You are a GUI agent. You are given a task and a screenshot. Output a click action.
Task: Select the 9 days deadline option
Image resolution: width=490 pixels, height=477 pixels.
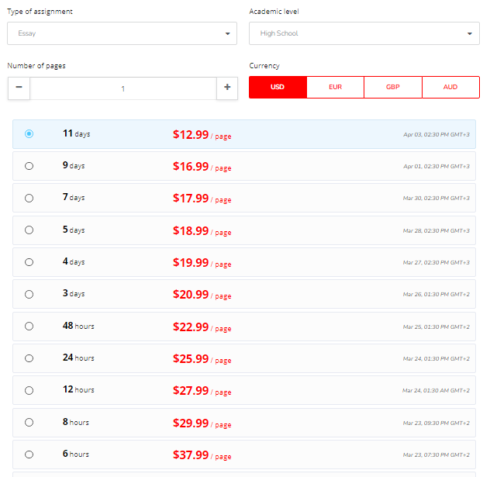coord(29,166)
